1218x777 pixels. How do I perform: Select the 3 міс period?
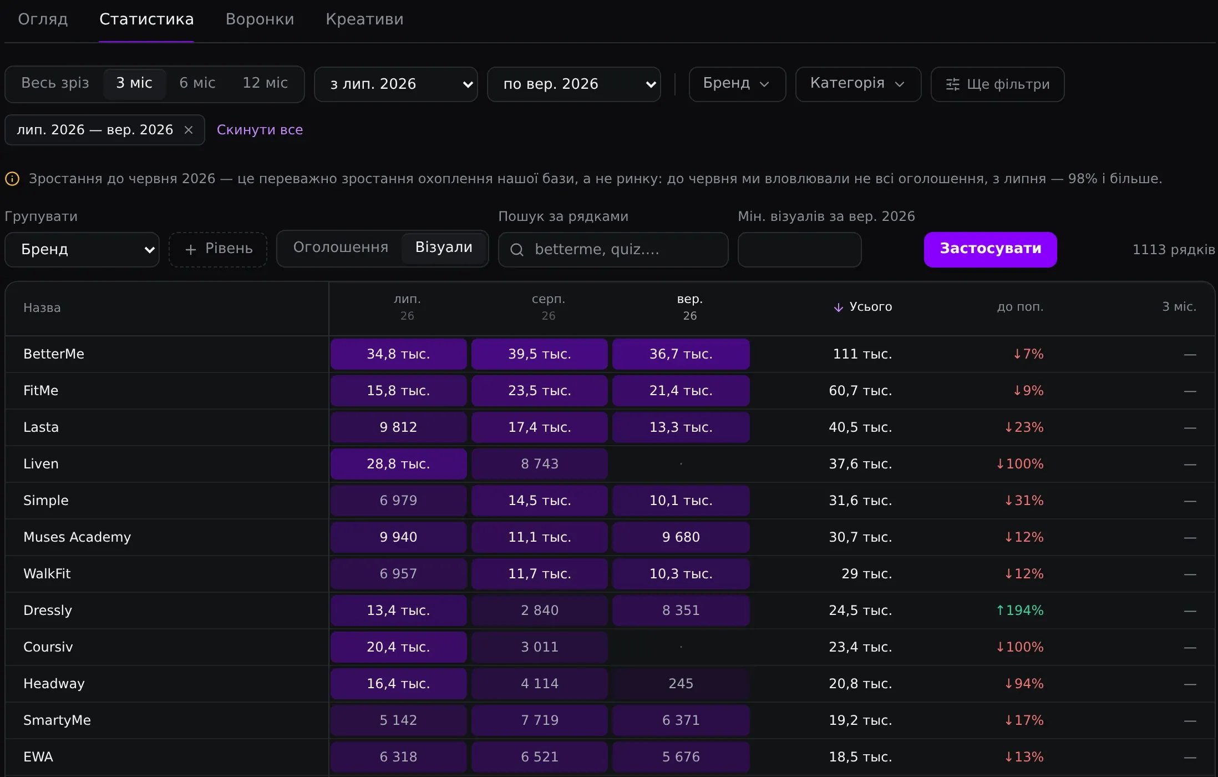pos(134,83)
